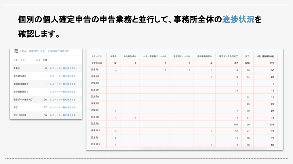Open レコードの一覧を表示する link in 未着手 row
293x164 pixels.
click(63, 68)
